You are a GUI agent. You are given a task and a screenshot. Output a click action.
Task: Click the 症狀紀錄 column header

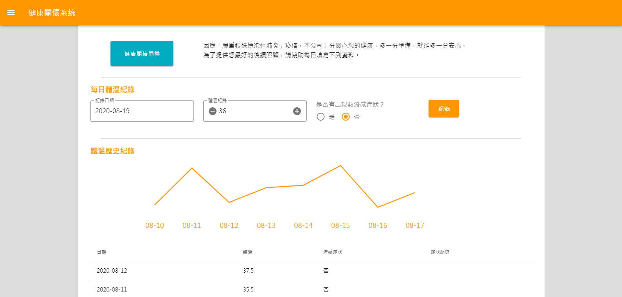tap(440, 252)
